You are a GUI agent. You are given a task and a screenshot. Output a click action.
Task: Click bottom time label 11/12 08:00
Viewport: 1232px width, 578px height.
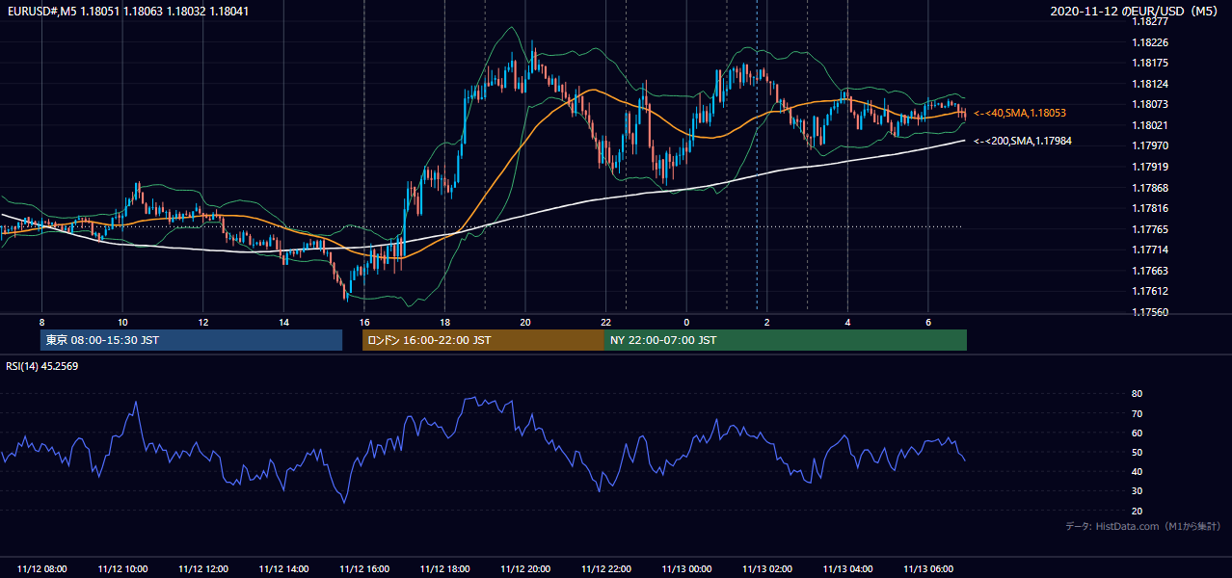[41, 569]
